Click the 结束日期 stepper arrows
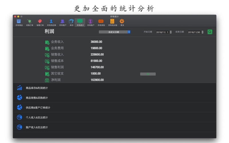Image resolution: width=229 pixels, height=143 pixels. coord(203,32)
